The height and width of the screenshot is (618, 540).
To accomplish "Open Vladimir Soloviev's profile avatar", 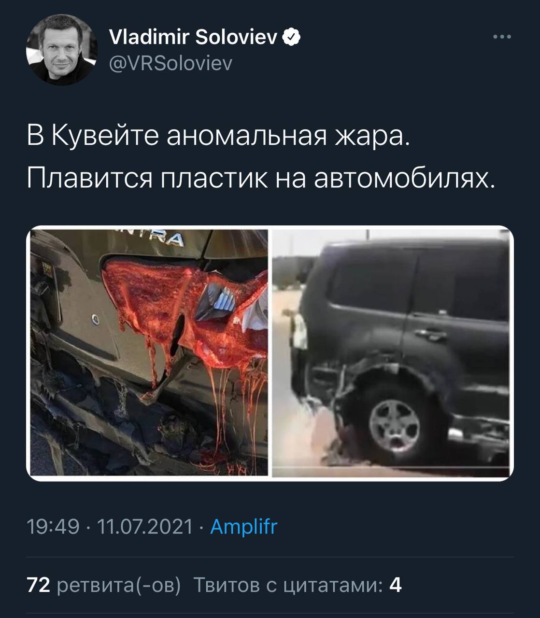I will 62,50.
